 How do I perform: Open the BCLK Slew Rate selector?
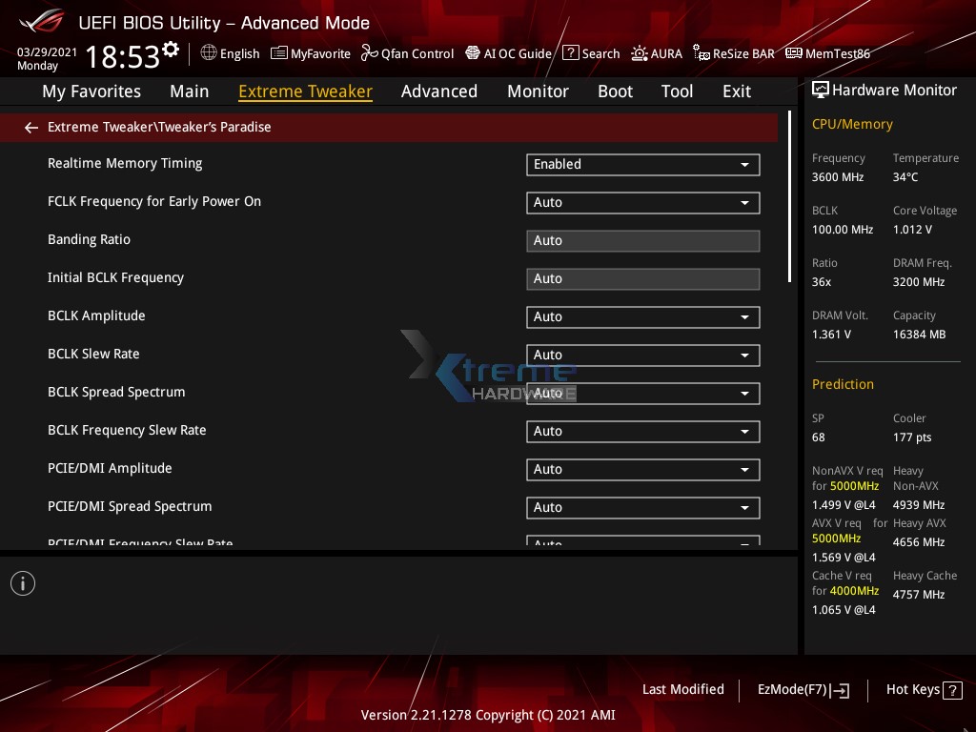pos(642,355)
